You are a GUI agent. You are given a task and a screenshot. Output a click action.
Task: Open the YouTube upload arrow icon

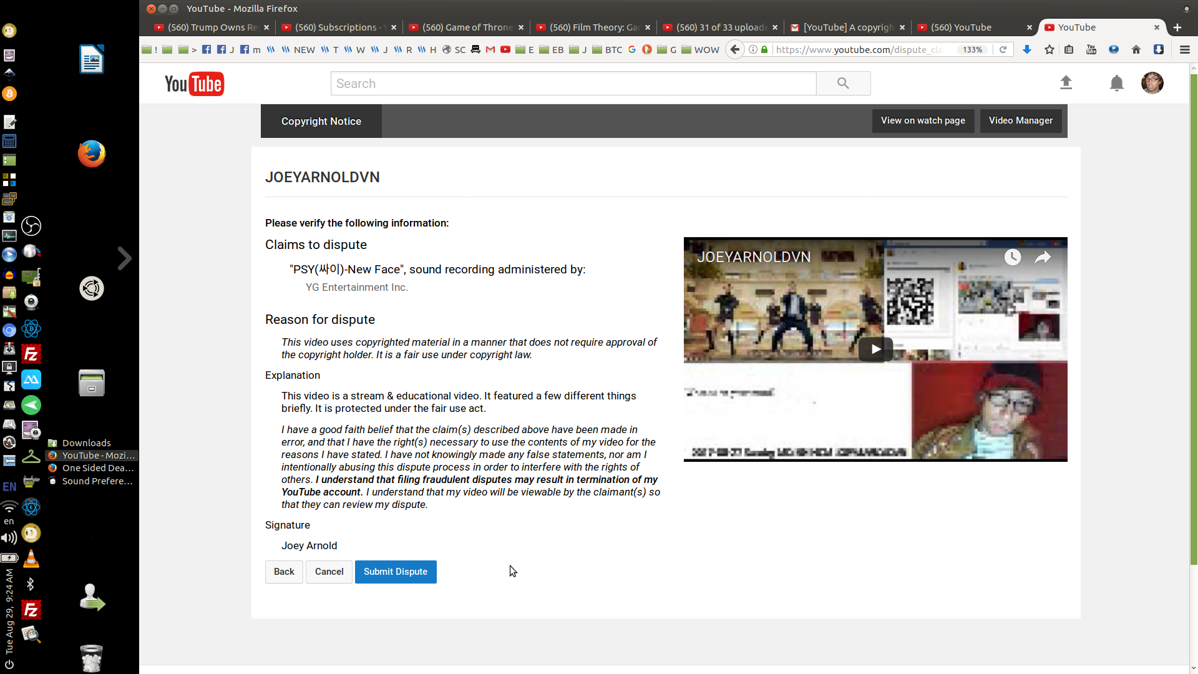pos(1066,82)
